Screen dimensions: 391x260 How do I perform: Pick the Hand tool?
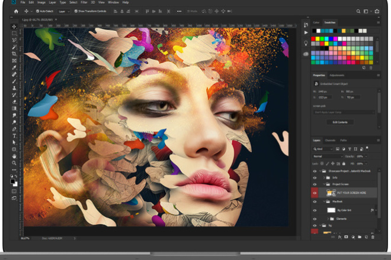pos(14,156)
